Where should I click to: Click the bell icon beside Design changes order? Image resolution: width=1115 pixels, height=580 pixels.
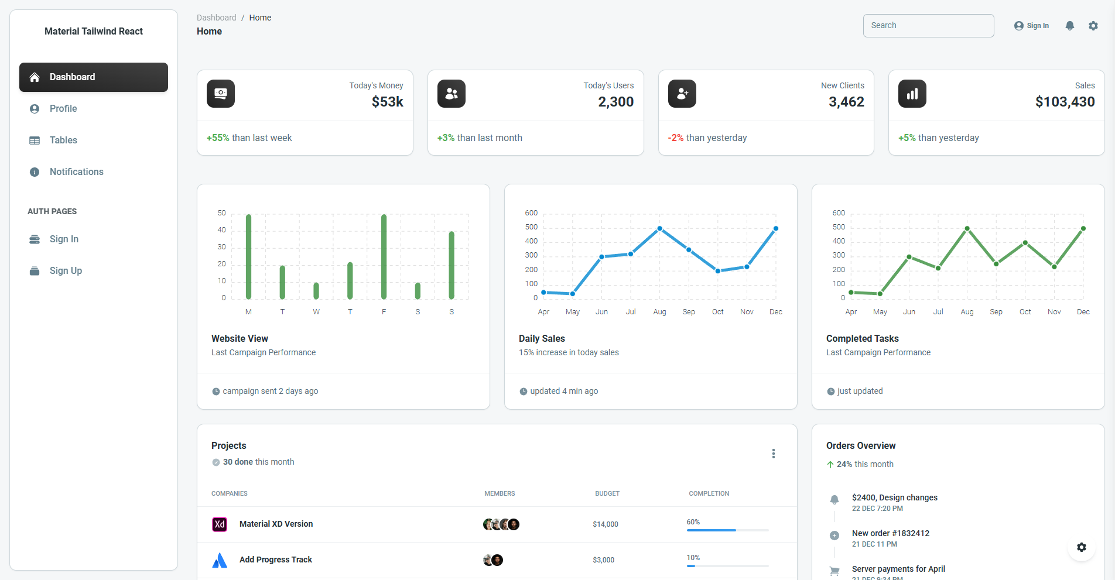[x=834, y=499]
